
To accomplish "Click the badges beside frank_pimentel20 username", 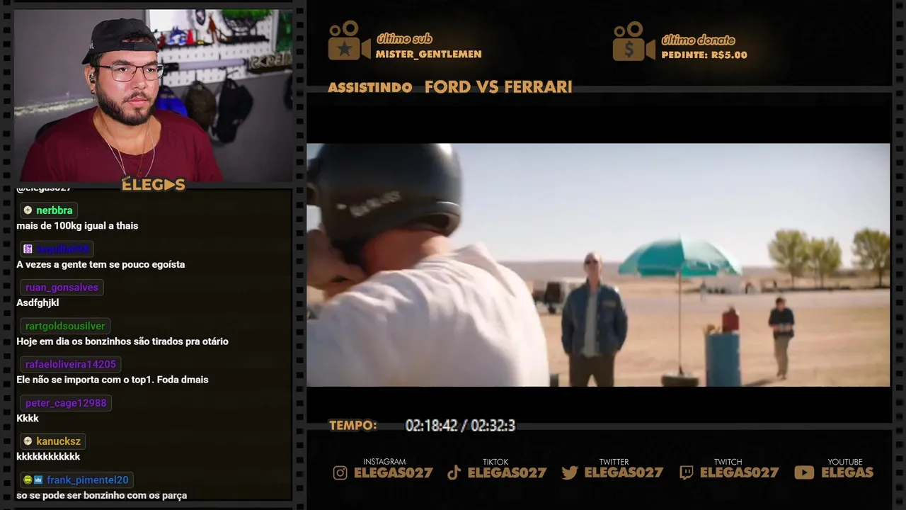I will [33, 480].
